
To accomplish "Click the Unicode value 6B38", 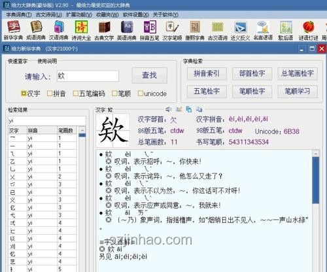I will [x=292, y=131].
